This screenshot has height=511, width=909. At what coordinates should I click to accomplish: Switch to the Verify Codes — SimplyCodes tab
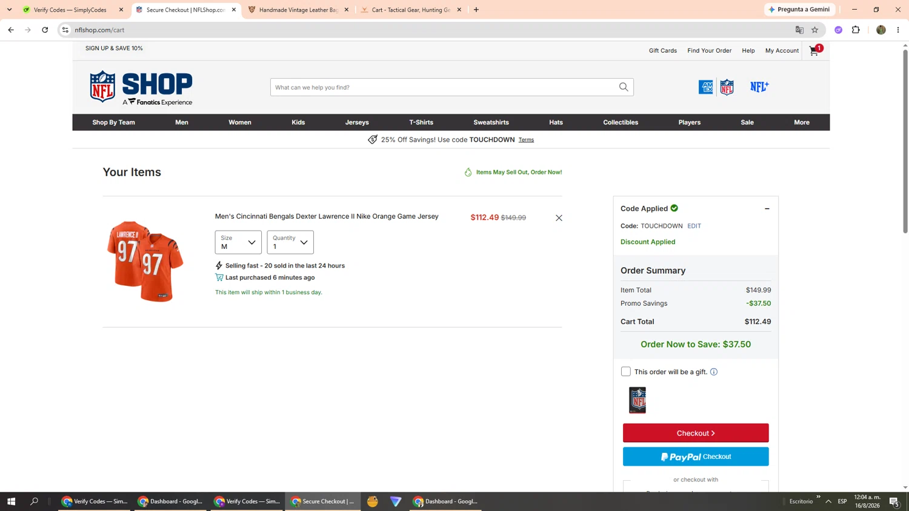click(70, 10)
